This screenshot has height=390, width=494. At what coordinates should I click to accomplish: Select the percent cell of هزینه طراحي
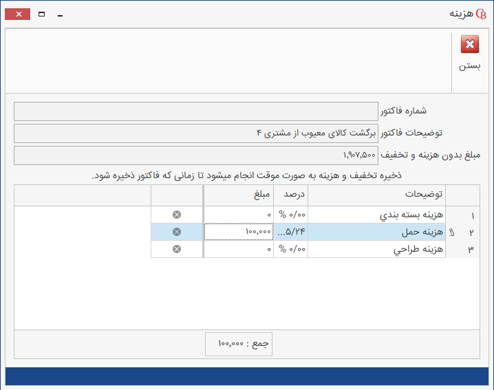pyautogui.click(x=290, y=249)
